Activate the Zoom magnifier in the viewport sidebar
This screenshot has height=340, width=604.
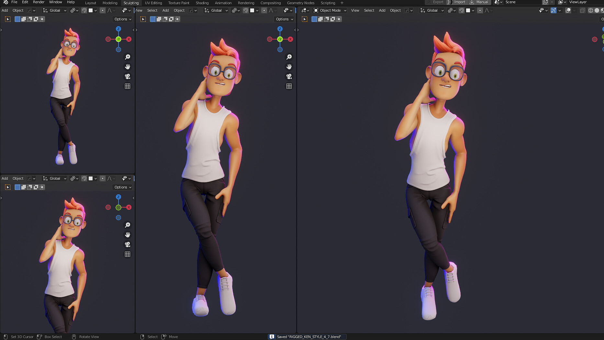tap(128, 57)
